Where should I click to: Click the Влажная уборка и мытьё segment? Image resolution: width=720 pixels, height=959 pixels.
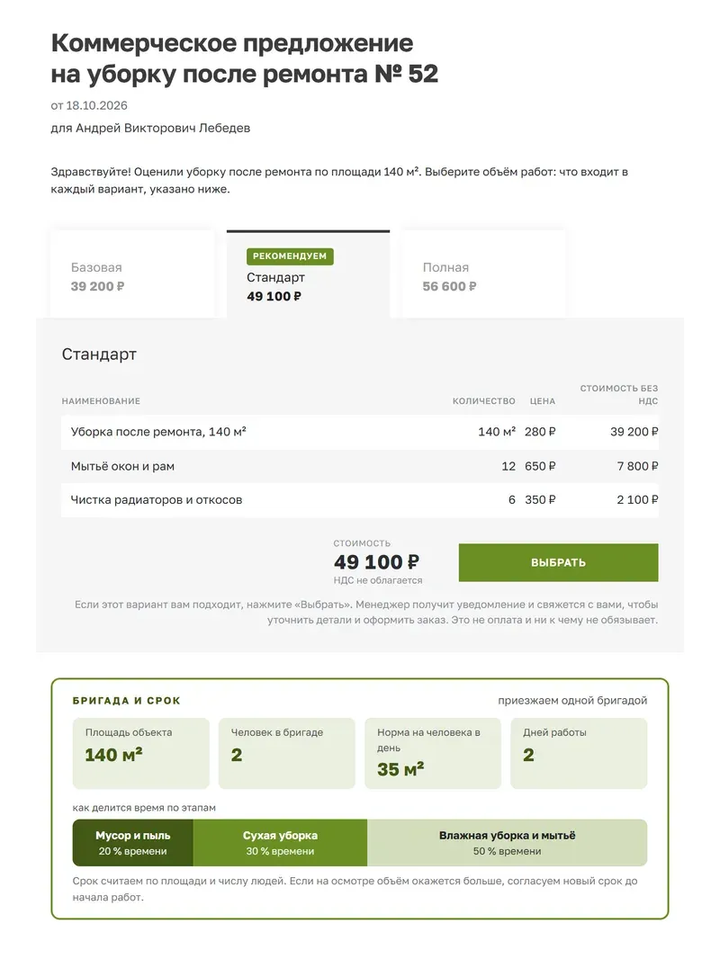pyautogui.click(x=507, y=843)
